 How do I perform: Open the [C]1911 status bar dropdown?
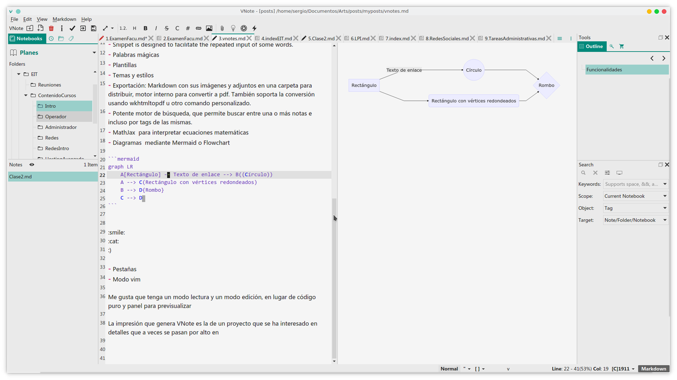(624, 369)
